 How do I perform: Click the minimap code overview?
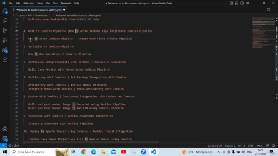pyautogui.click(x=264, y=33)
